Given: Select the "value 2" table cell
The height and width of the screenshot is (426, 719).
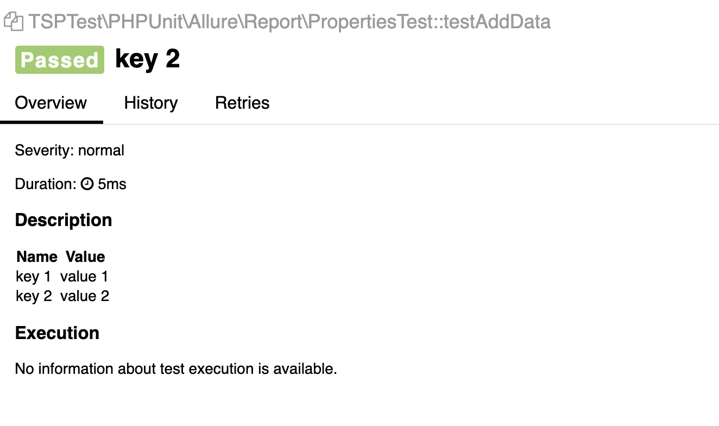Looking at the screenshot, I should 85,296.
